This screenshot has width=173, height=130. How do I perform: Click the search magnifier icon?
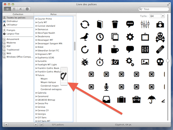(140, 9)
